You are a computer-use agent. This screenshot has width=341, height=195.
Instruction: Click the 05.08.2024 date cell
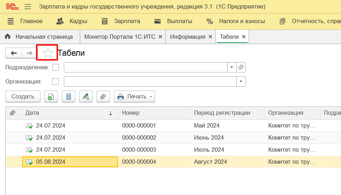(x=70, y=162)
